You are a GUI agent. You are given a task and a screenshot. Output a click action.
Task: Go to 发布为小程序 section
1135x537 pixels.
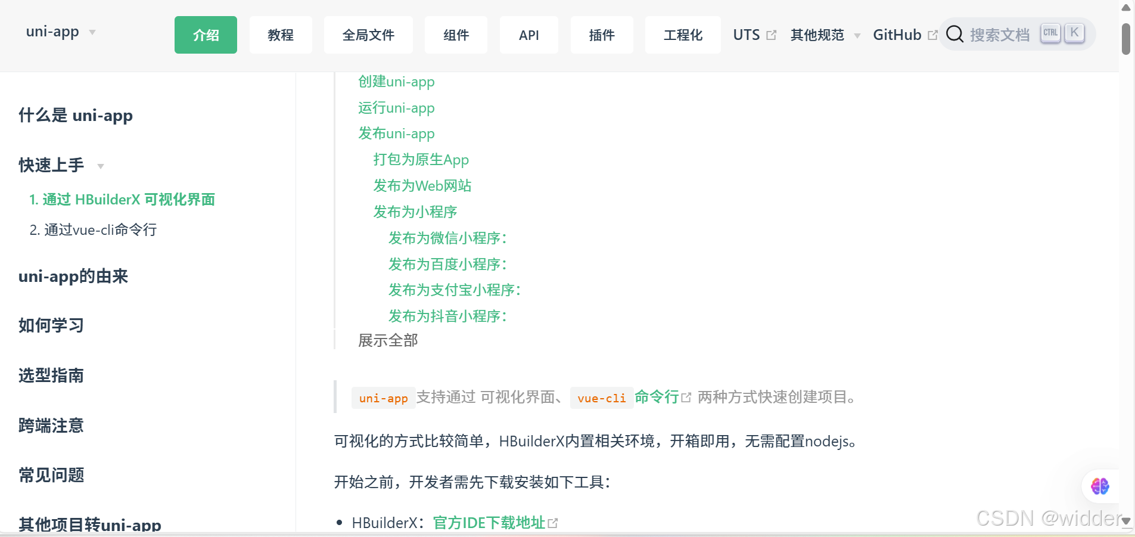[415, 212]
